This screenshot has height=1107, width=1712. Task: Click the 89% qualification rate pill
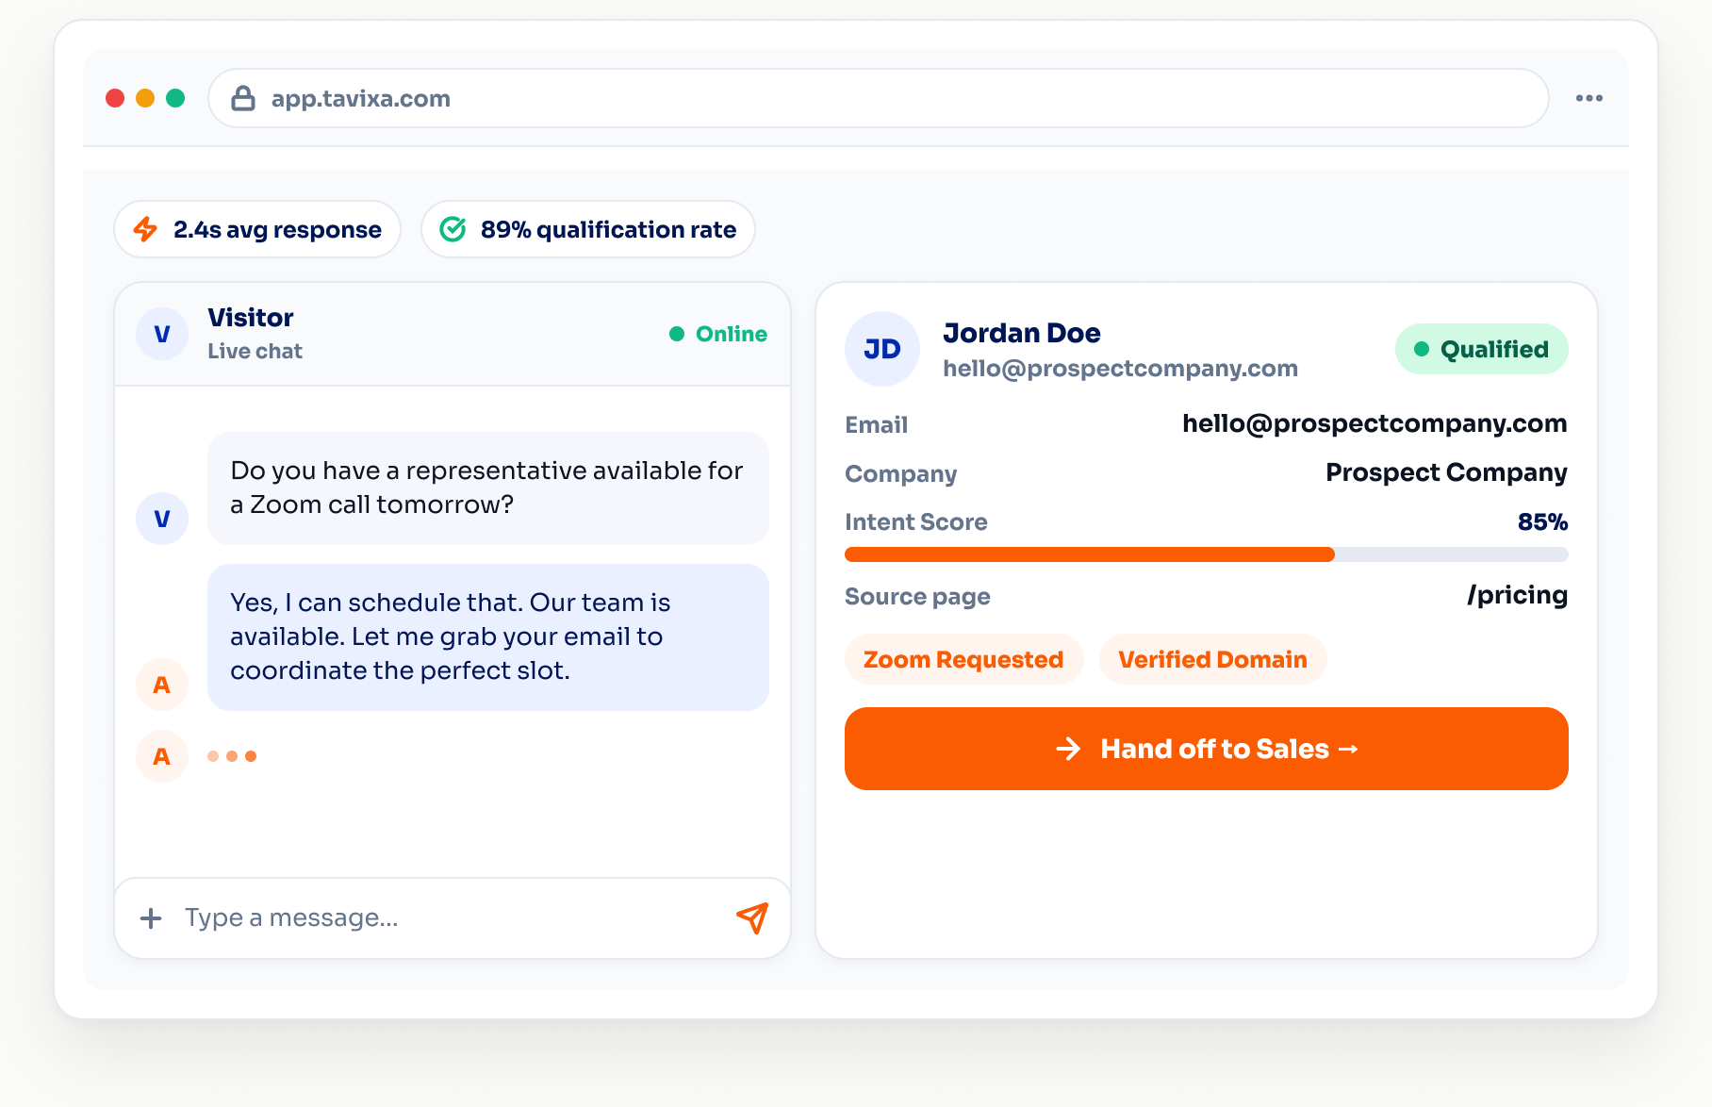click(588, 229)
